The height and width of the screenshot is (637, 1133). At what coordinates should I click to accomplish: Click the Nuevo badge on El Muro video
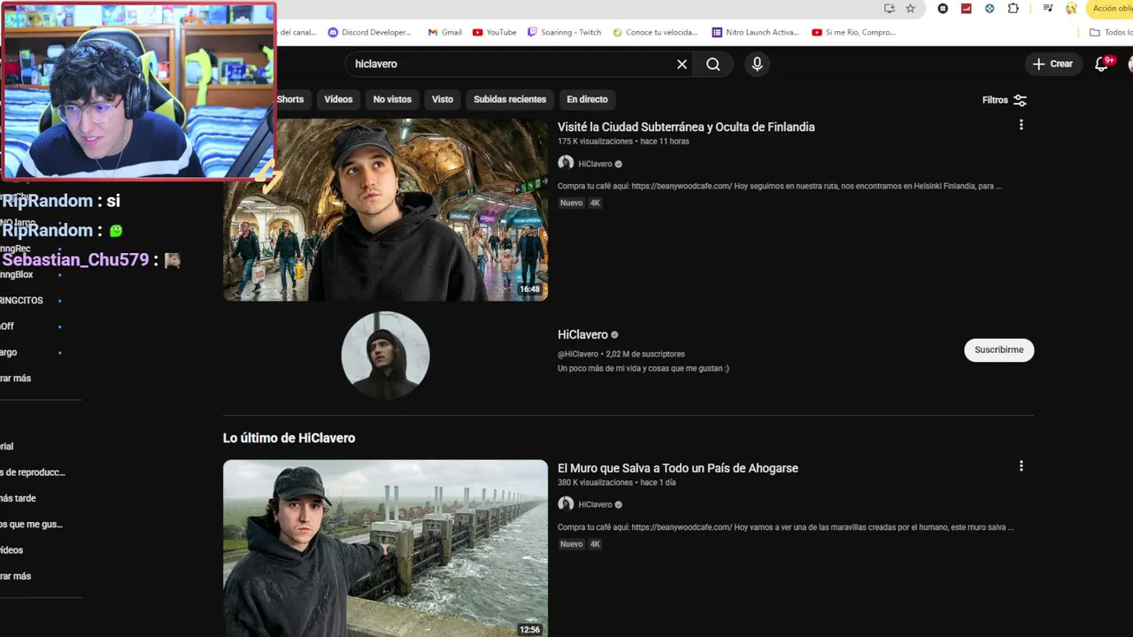[572, 544]
